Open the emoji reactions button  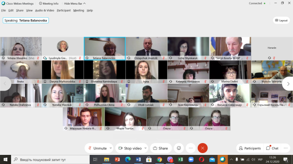[179, 148]
